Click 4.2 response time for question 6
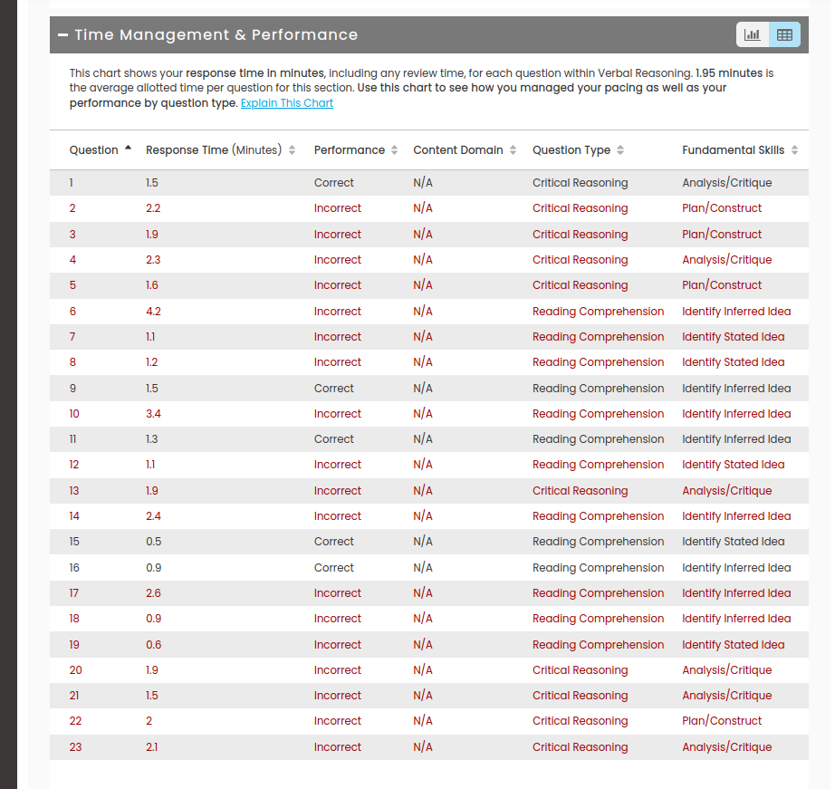Image resolution: width=835 pixels, height=789 pixels. coord(153,312)
